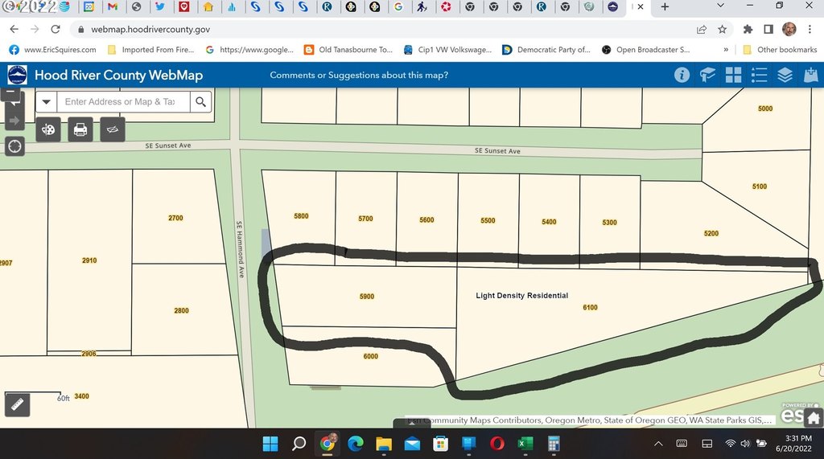
Task: Click the Enter Address search field
Action: coord(121,102)
